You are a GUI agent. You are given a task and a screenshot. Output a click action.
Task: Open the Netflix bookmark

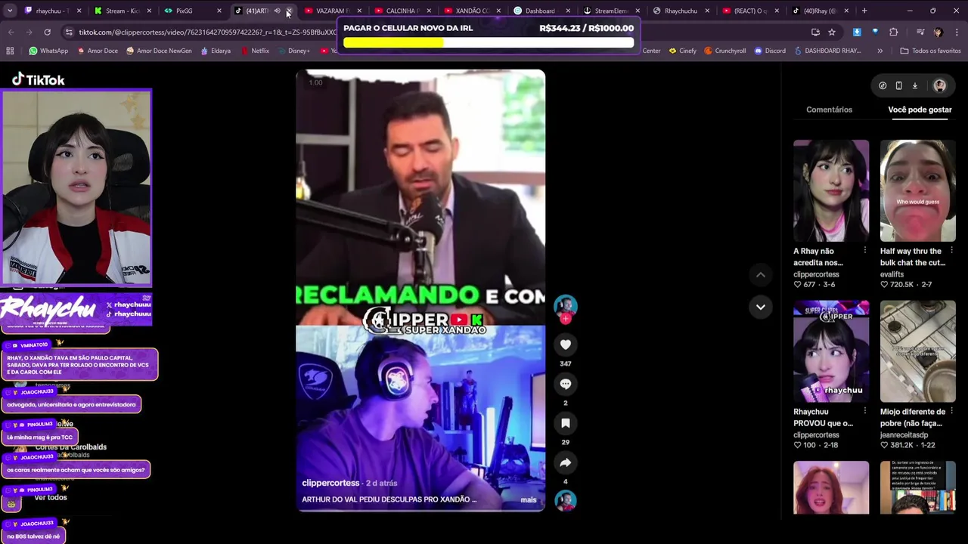[255, 51]
